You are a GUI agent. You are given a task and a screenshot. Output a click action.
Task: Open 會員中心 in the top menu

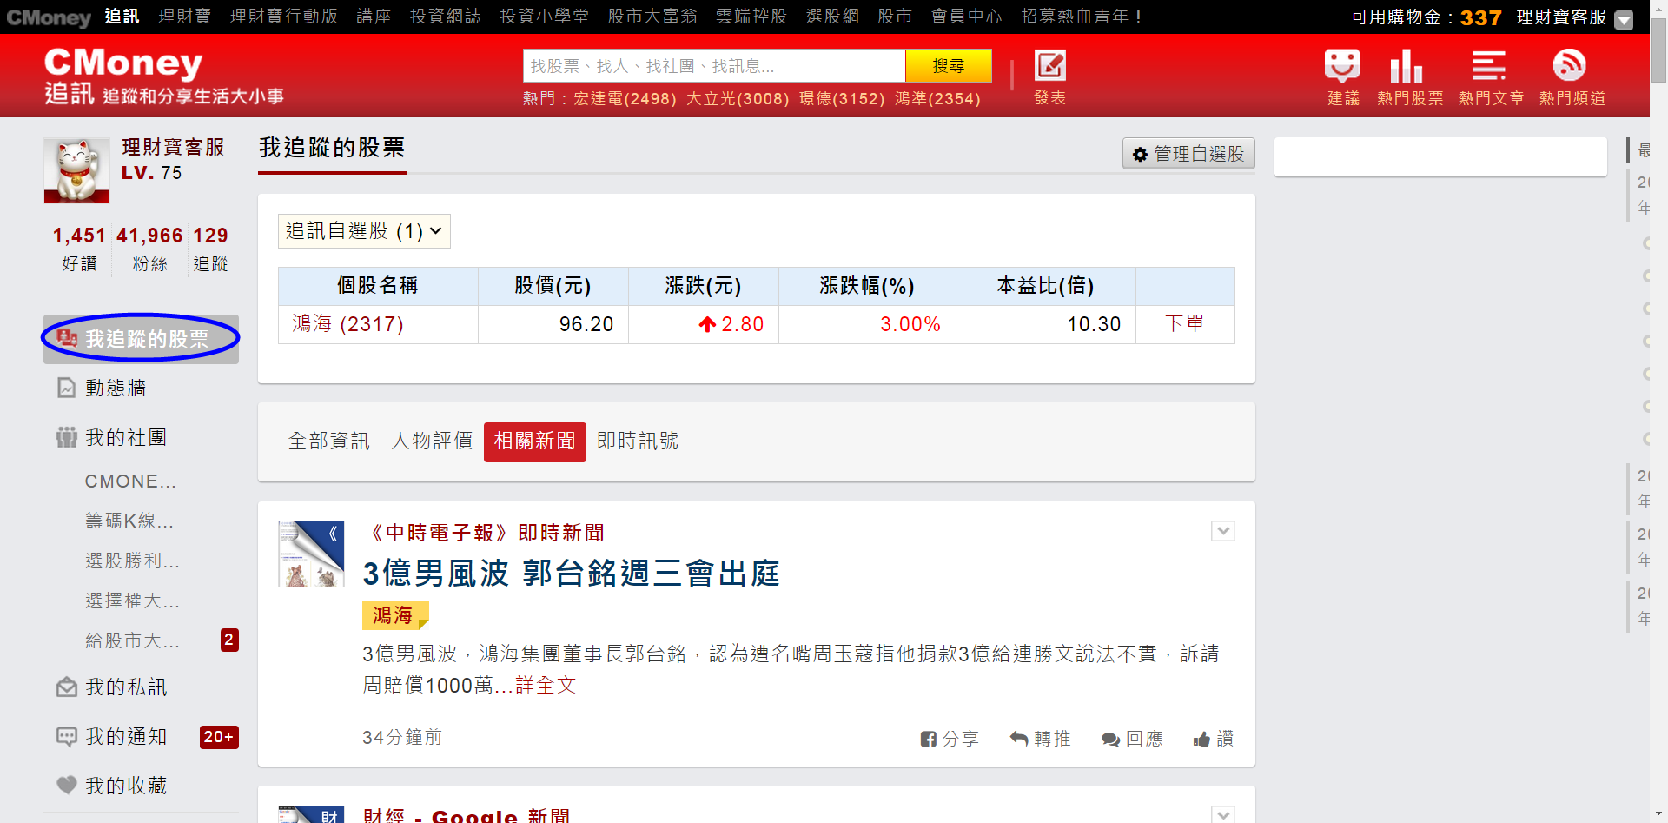(967, 17)
